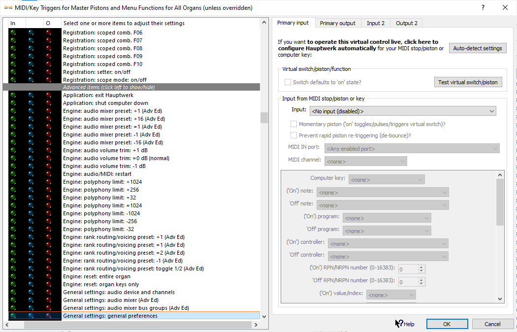Open the Input 2 tab
Image resolution: width=517 pixels, height=332 pixels.
click(x=376, y=23)
